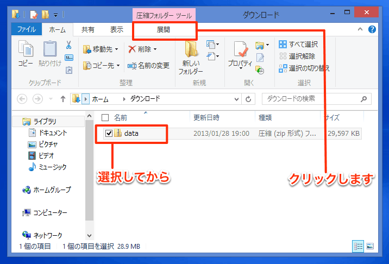Switch to the Share (共有) tab
The height and width of the screenshot is (264, 389).
(x=88, y=30)
